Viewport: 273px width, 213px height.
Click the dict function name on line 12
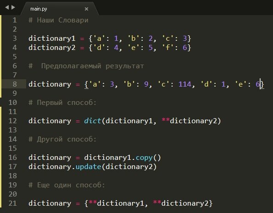point(92,121)
